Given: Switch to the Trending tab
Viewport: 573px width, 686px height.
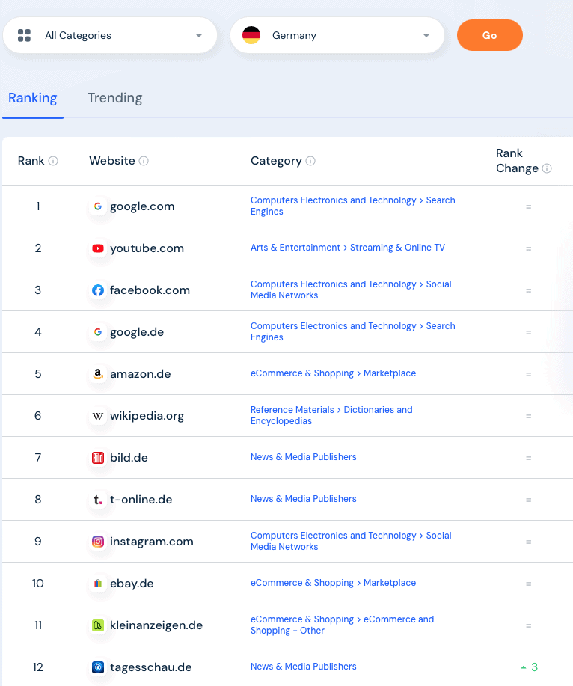Looking at the screenshot, I should (x=115, y=98).
